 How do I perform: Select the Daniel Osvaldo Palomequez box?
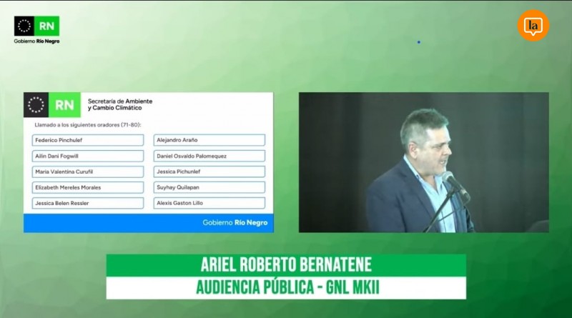tap(209, 156)
